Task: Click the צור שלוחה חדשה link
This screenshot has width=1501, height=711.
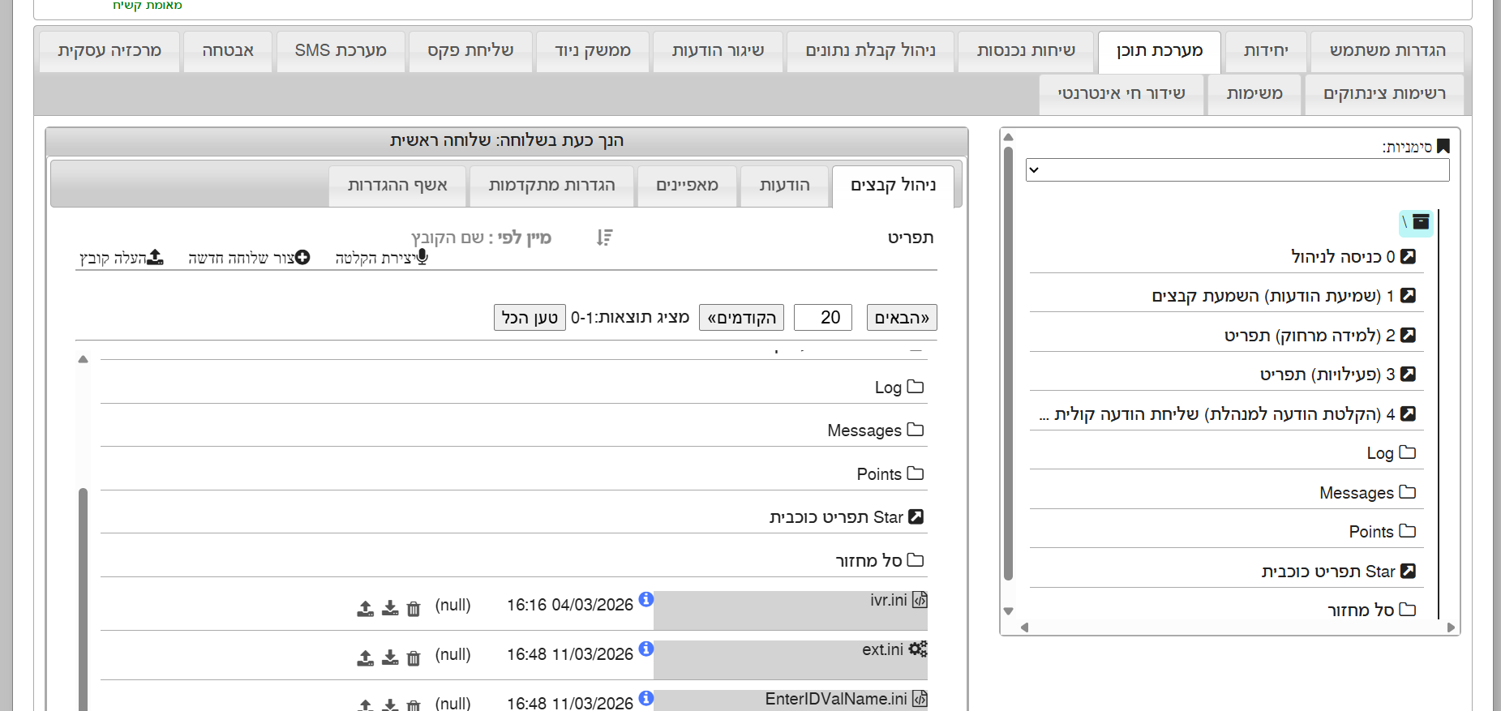Action: point(249,258)
